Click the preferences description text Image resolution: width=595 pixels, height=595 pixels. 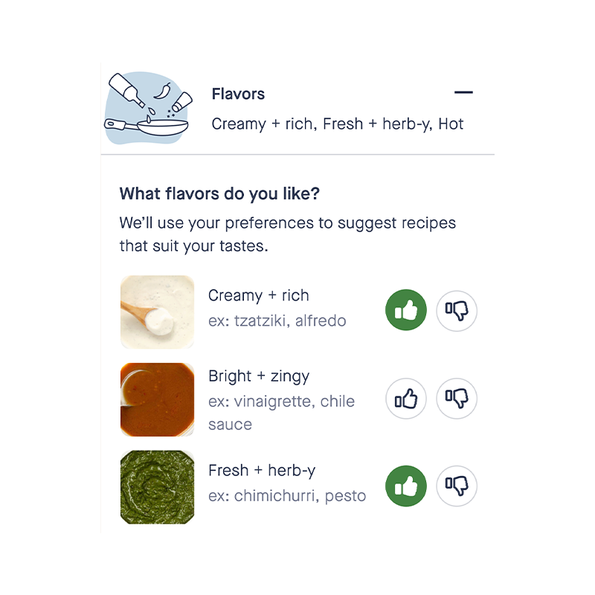pyautogui.click(x=287, y=234)
